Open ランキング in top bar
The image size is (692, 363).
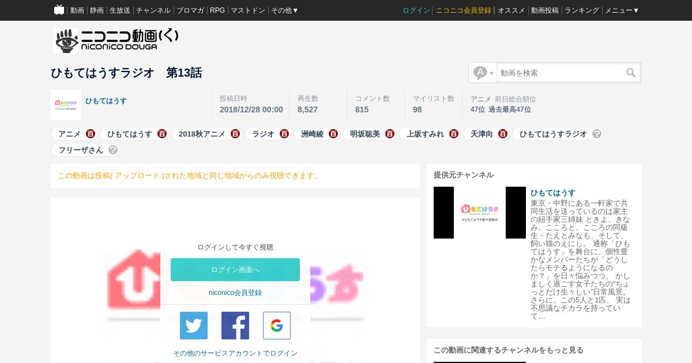[x=582, y=10]
